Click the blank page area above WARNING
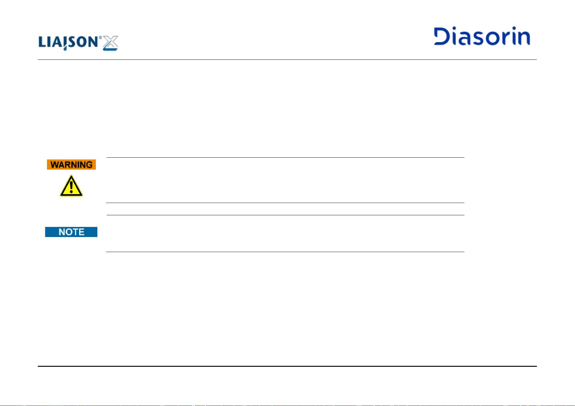The width and height of the screenshot is (575, 406). [287, 108]
